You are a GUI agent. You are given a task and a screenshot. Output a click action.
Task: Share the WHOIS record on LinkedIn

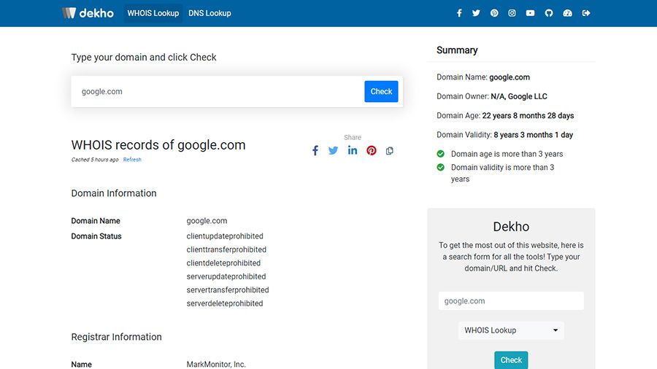[353, 150]
